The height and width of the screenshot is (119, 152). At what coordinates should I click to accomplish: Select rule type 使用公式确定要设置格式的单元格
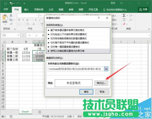[78, 51]
